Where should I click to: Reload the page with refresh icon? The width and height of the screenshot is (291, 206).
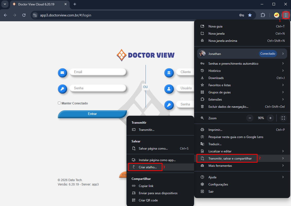tap(24, 15)
